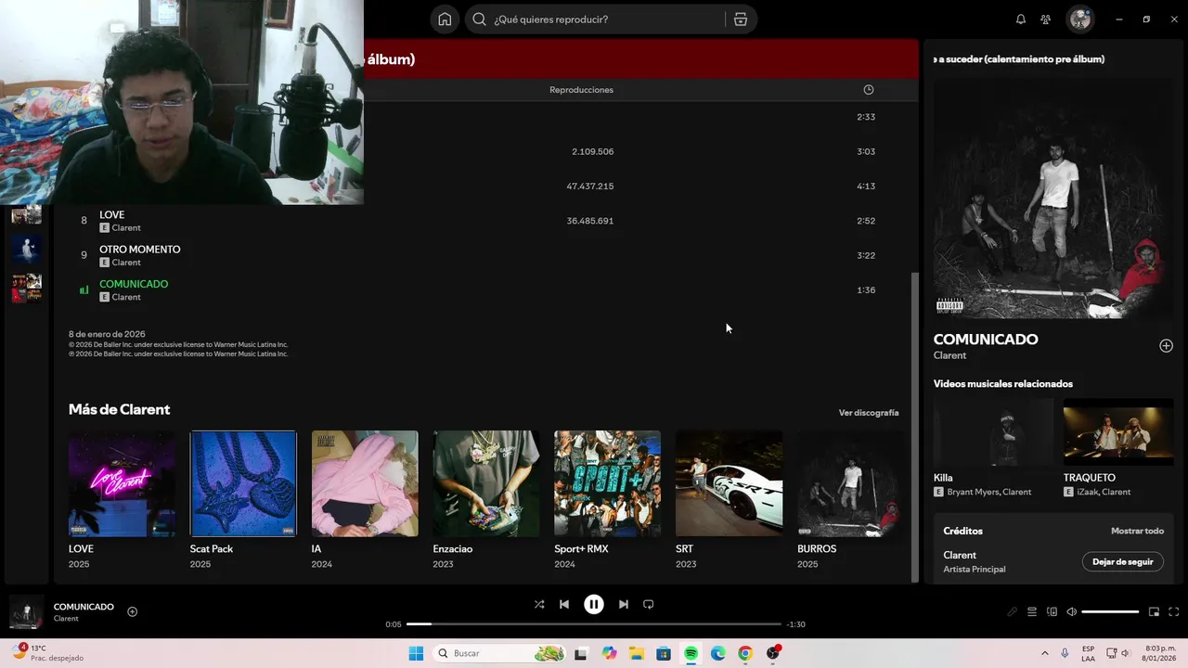Mute Spotify with the speaker icon

tap(1072, 612)
